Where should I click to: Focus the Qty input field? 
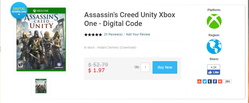pyautogui.click(x=145, y=67)
